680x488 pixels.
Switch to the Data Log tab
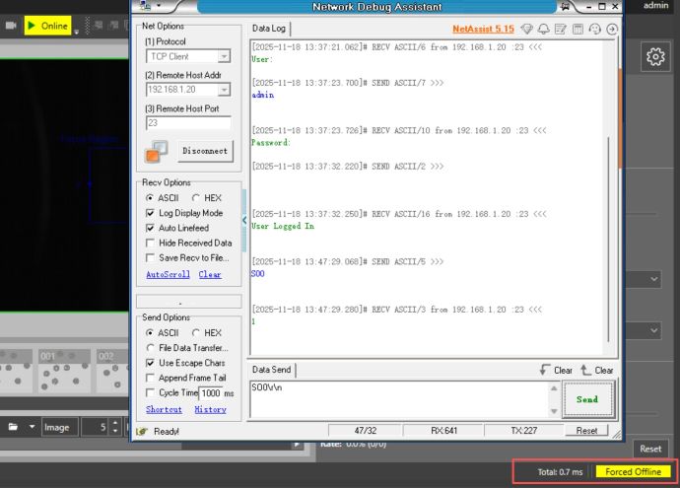coord(269,29)
